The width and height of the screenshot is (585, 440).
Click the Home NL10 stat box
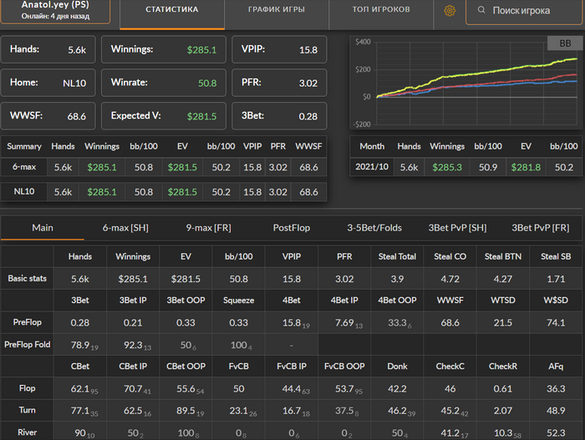point(48,83)
